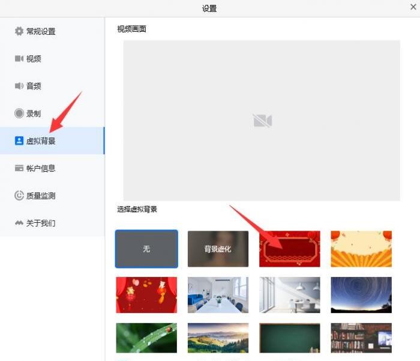Pick the red festive frame background
The image size is (420, 361).
pyautogui.click(x=290, y=249)
